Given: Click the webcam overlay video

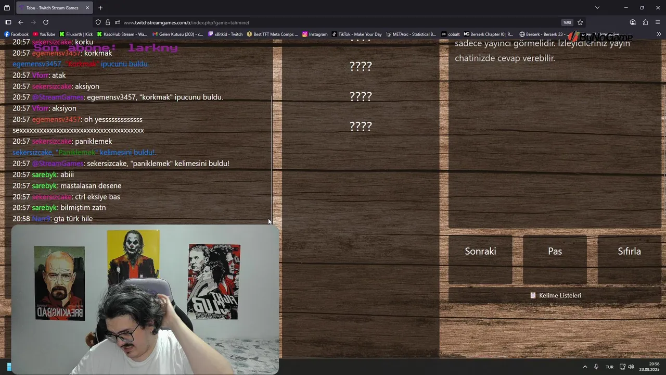Looking at the screenshot, I should tap(145, 299).
